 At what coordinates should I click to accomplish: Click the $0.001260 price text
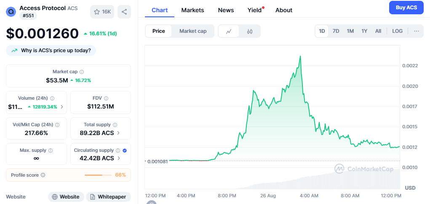tap(43, 34)
